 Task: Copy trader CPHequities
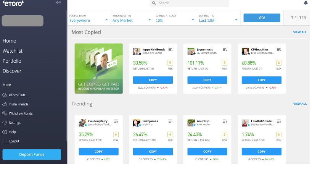[261, 80]
